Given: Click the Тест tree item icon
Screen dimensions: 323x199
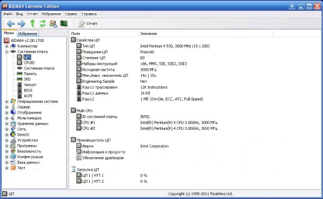Looking at the screenshot, I should (x=13, y=168).
